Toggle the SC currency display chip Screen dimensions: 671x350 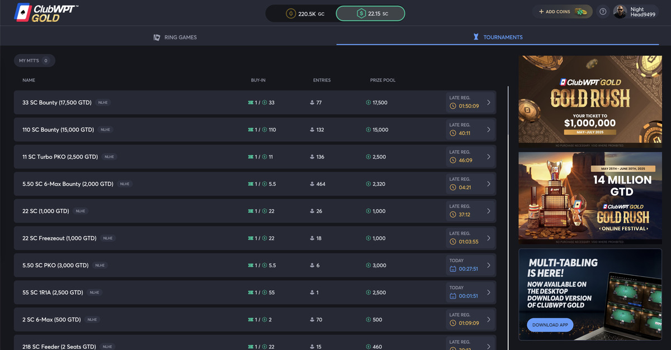tap(370, 14)
